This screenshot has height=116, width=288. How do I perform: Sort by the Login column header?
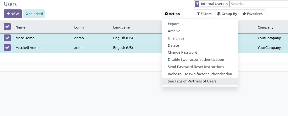click(79, 27)
